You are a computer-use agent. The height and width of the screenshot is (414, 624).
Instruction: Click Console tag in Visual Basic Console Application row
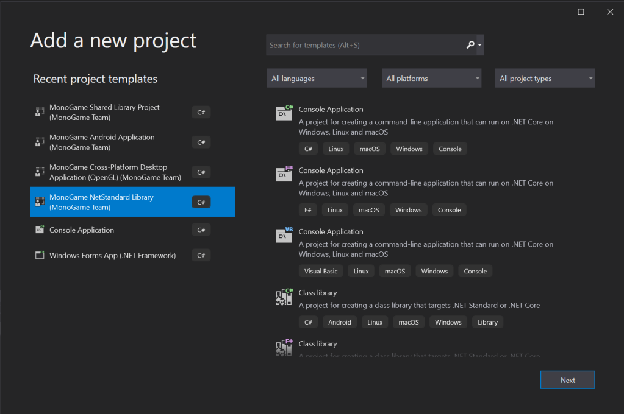click(x=475, y=271)
